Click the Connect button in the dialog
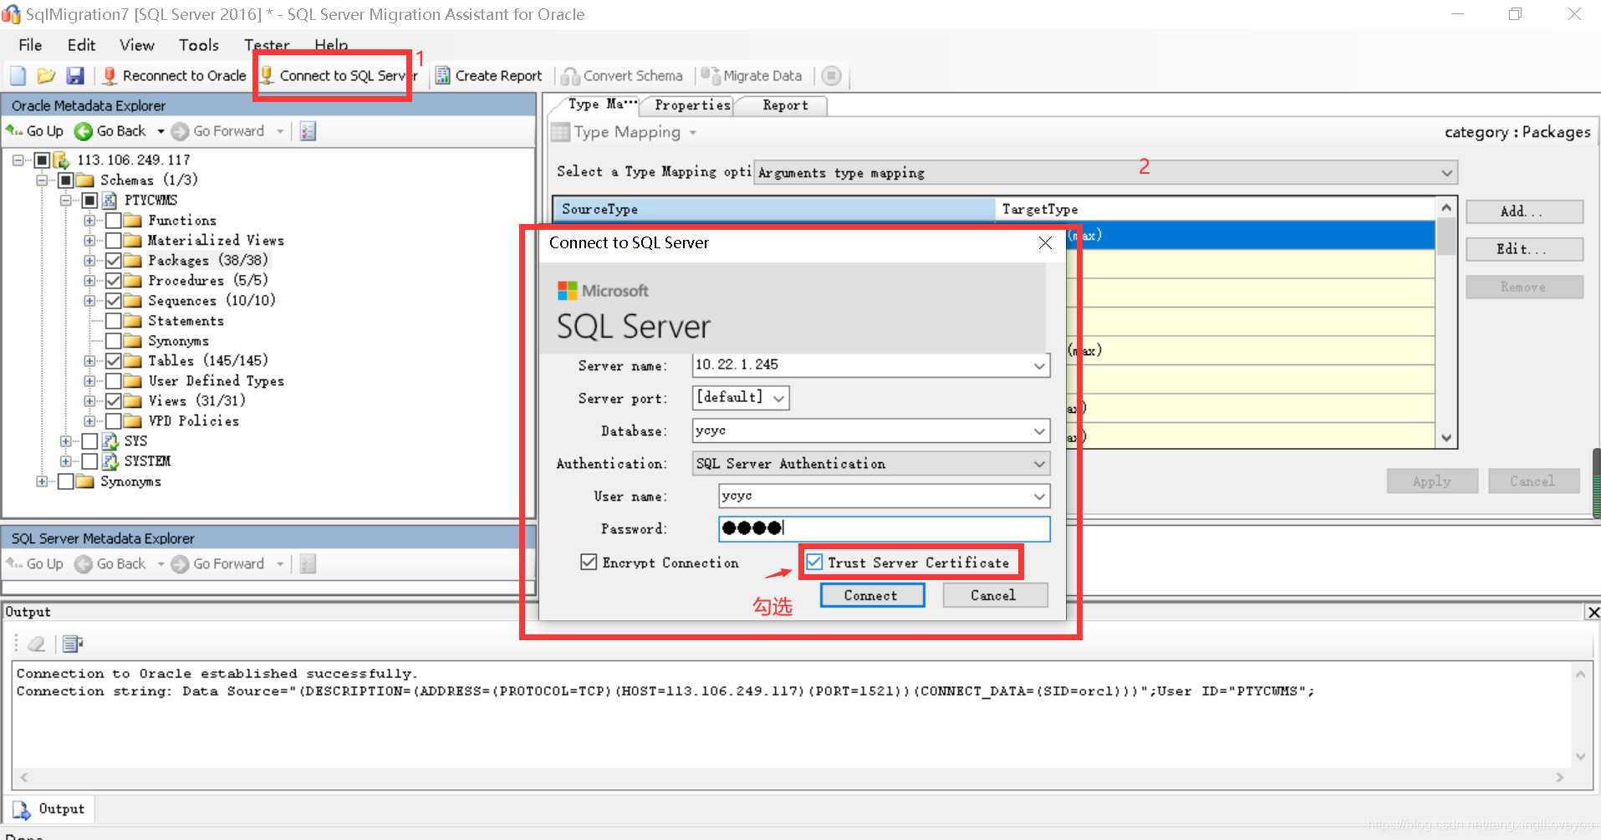The image size is (1601, 840). click(872, 594)
